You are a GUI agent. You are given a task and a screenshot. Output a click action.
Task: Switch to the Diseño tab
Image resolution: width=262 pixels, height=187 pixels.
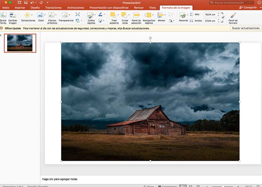click(x=35, y=8)
